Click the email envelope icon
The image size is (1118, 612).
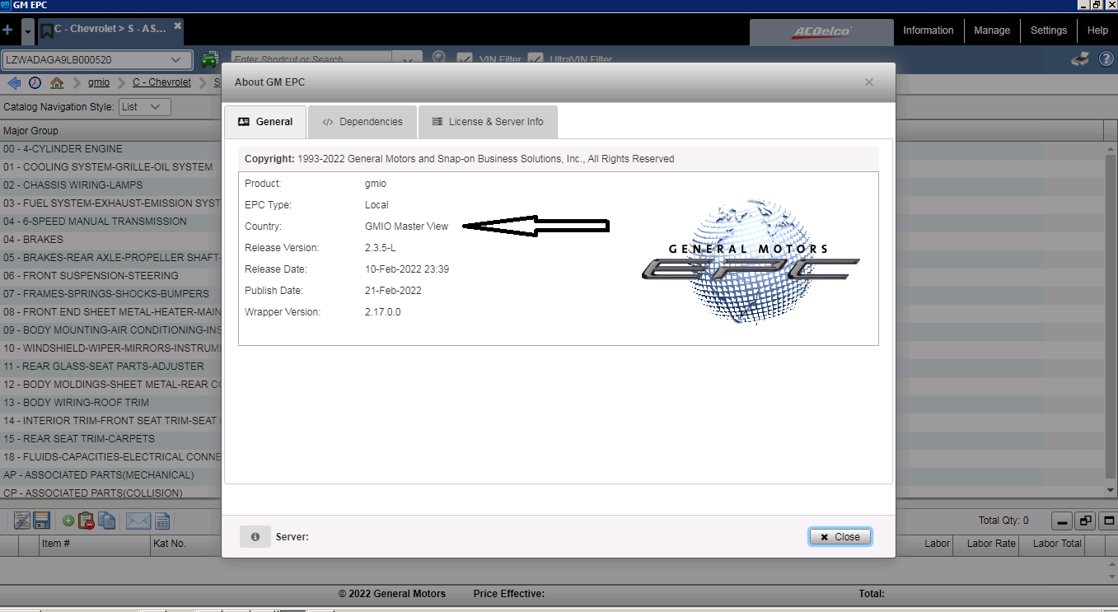pyautogui.click(x=138, y=521)
